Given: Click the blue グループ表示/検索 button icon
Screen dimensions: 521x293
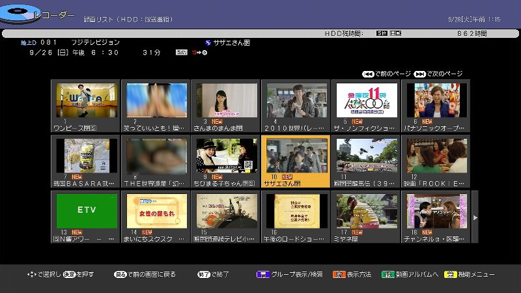Looking at the screenshot, I should click(262, 275).
